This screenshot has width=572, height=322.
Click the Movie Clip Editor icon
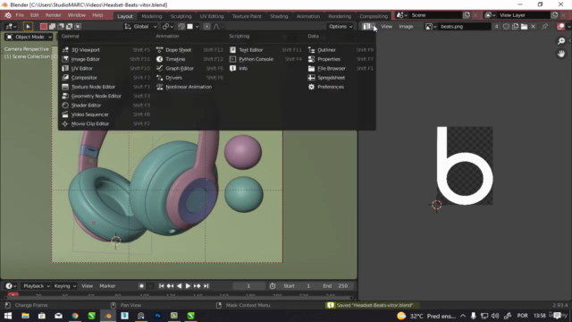65,123
